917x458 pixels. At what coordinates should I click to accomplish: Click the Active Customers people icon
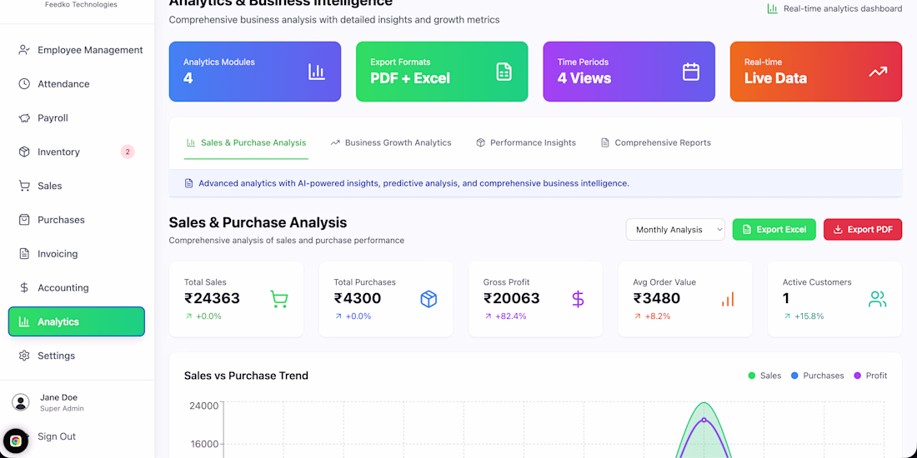coord(877,299)
